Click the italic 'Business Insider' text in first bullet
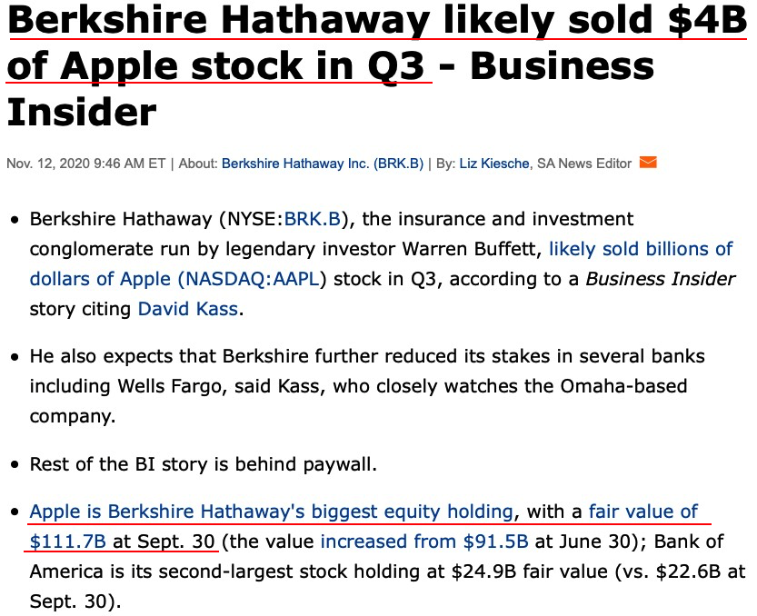The height and width of the screenshot is (616, 757). (661, 279)
